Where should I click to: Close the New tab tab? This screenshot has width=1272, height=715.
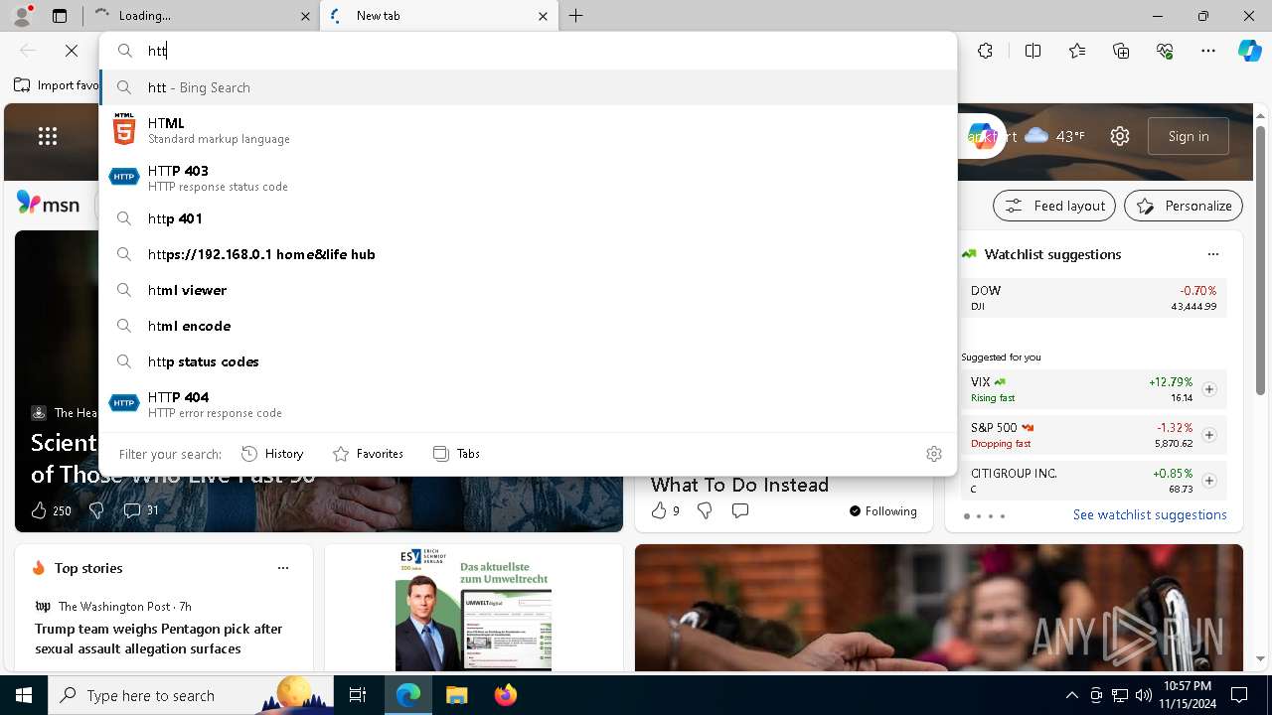(x=543, y=16)
